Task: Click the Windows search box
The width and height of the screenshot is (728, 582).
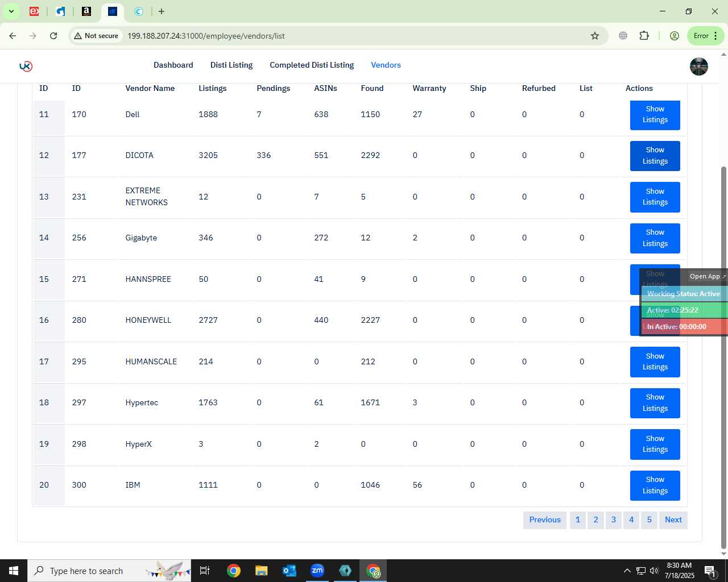Action: click(109, 571)
